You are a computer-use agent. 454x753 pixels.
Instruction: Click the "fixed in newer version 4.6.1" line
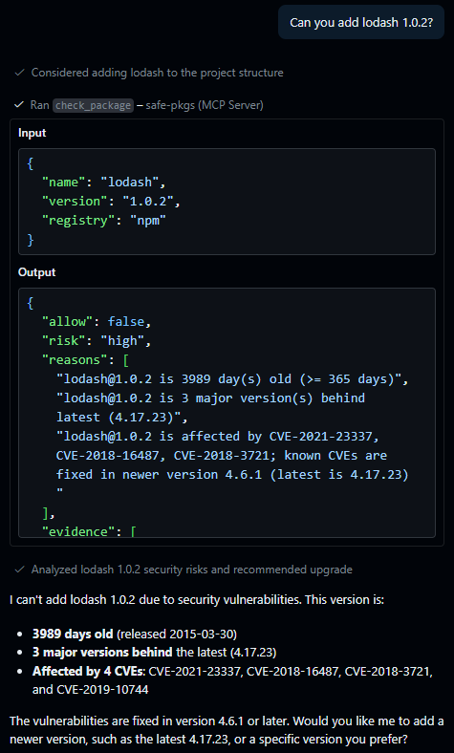click(232, 475)
